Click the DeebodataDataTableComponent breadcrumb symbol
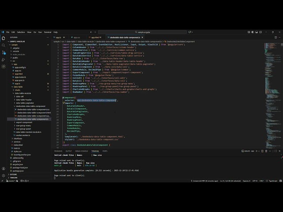The width and height of the screenshot is (283, 212). pyautogui.click(x=181, y=42)
